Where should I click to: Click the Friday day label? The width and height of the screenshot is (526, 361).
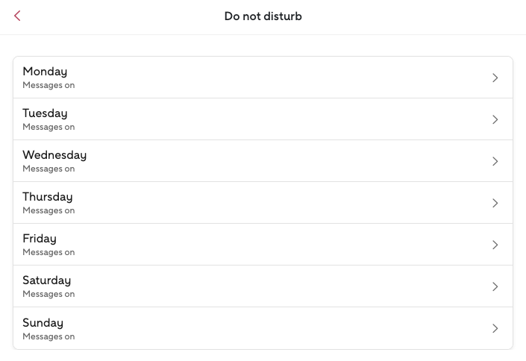coord(40,239)
